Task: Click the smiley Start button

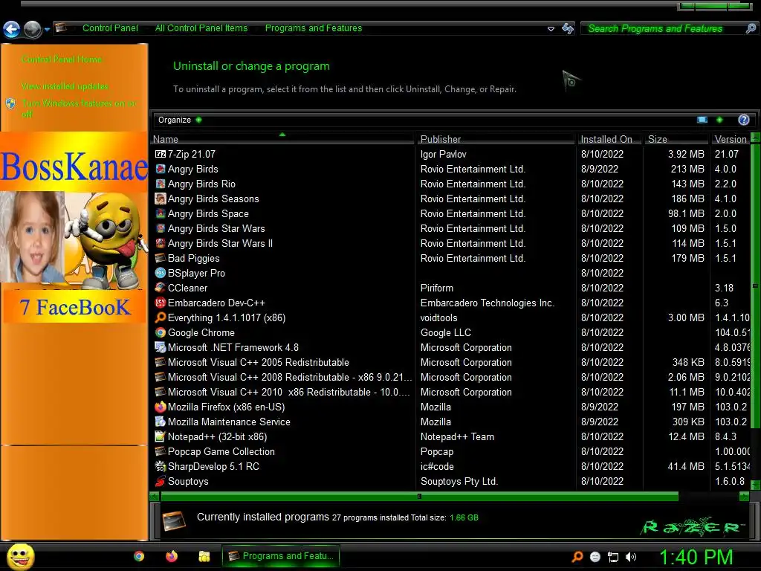Action: (20, 556)
